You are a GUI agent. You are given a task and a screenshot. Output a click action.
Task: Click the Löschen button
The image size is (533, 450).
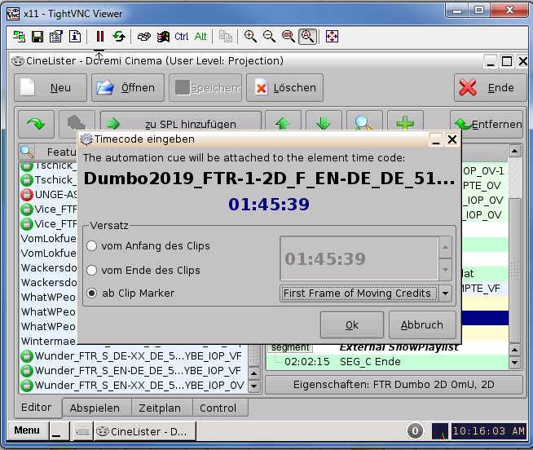[x=284, y=88]
